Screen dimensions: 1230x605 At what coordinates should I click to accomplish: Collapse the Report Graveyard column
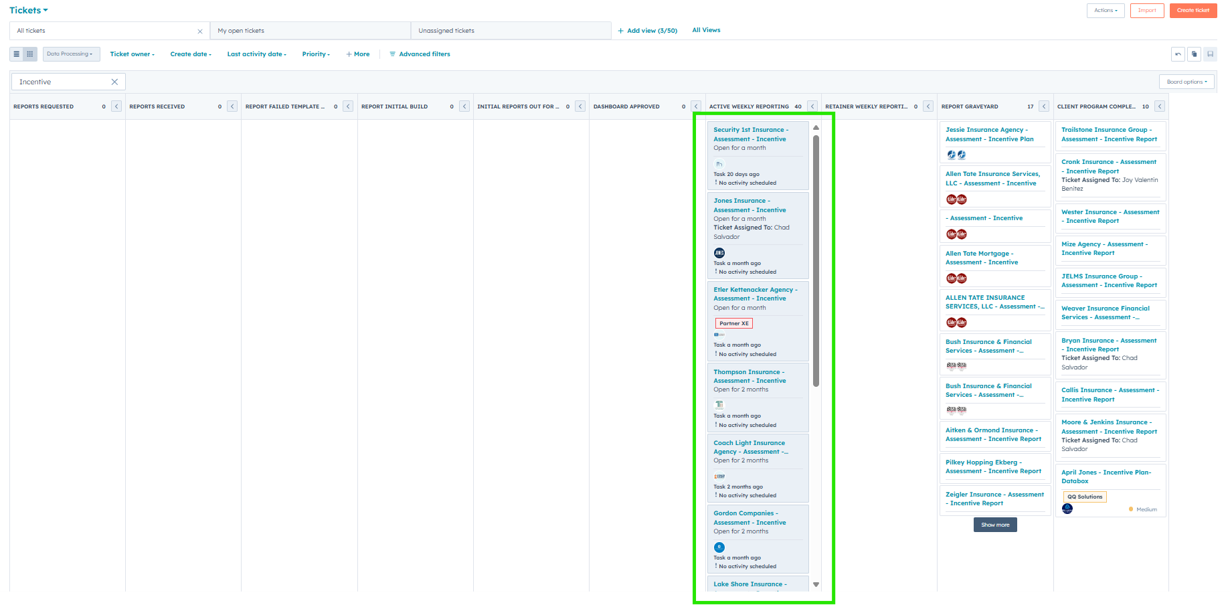pyautogui.click(x=1044, y=106)
